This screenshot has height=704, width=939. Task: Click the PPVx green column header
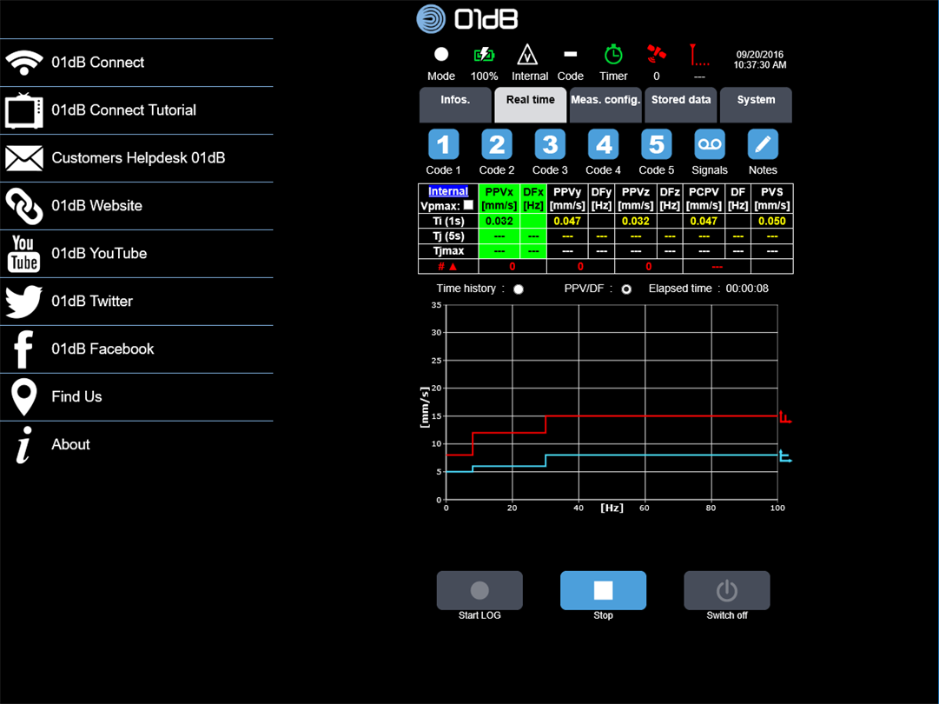(499, 198)
